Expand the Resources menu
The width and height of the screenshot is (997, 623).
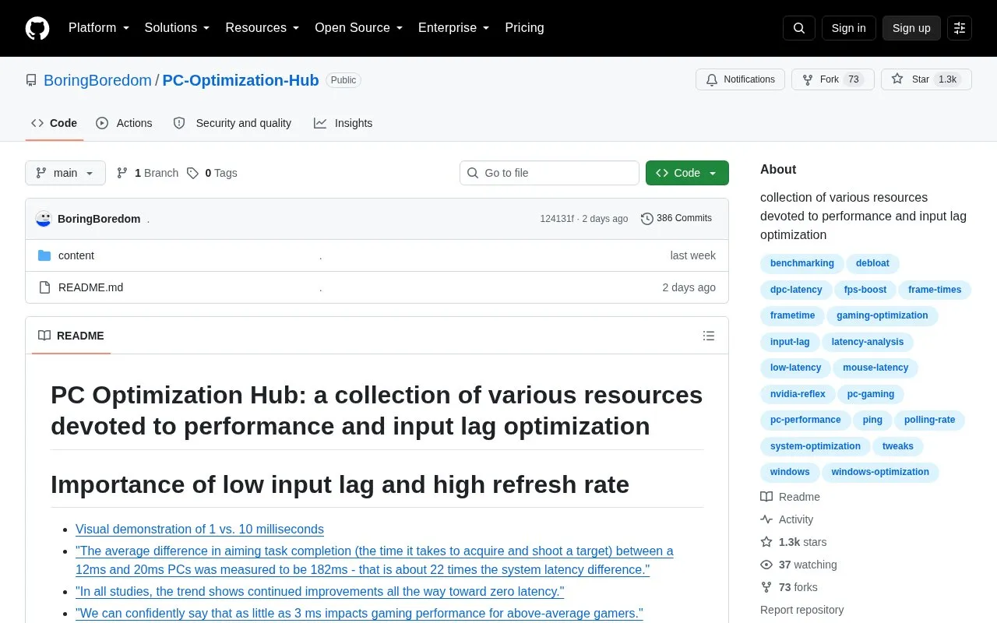pyautogui.click(x=262, y=28)
